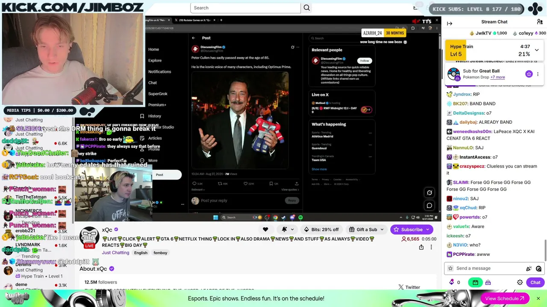Open the emote picker in chat
The width and height of the screenshot is (547, 307).
[538, 268]
